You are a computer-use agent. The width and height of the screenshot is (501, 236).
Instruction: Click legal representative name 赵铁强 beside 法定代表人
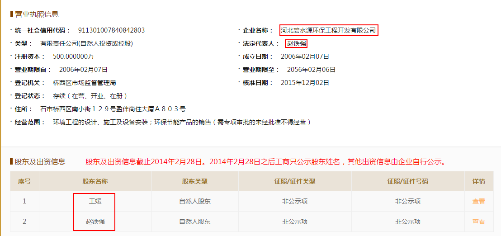(297, 43)
